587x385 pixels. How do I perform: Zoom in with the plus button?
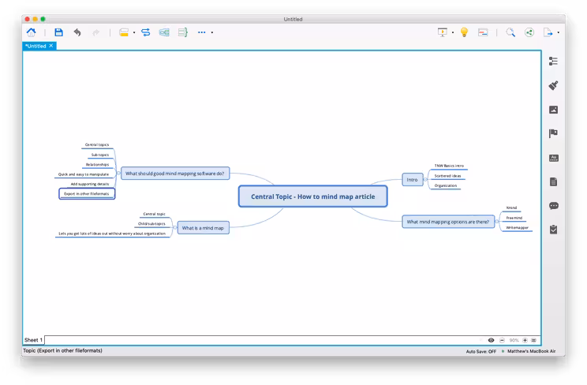point(525,340)
